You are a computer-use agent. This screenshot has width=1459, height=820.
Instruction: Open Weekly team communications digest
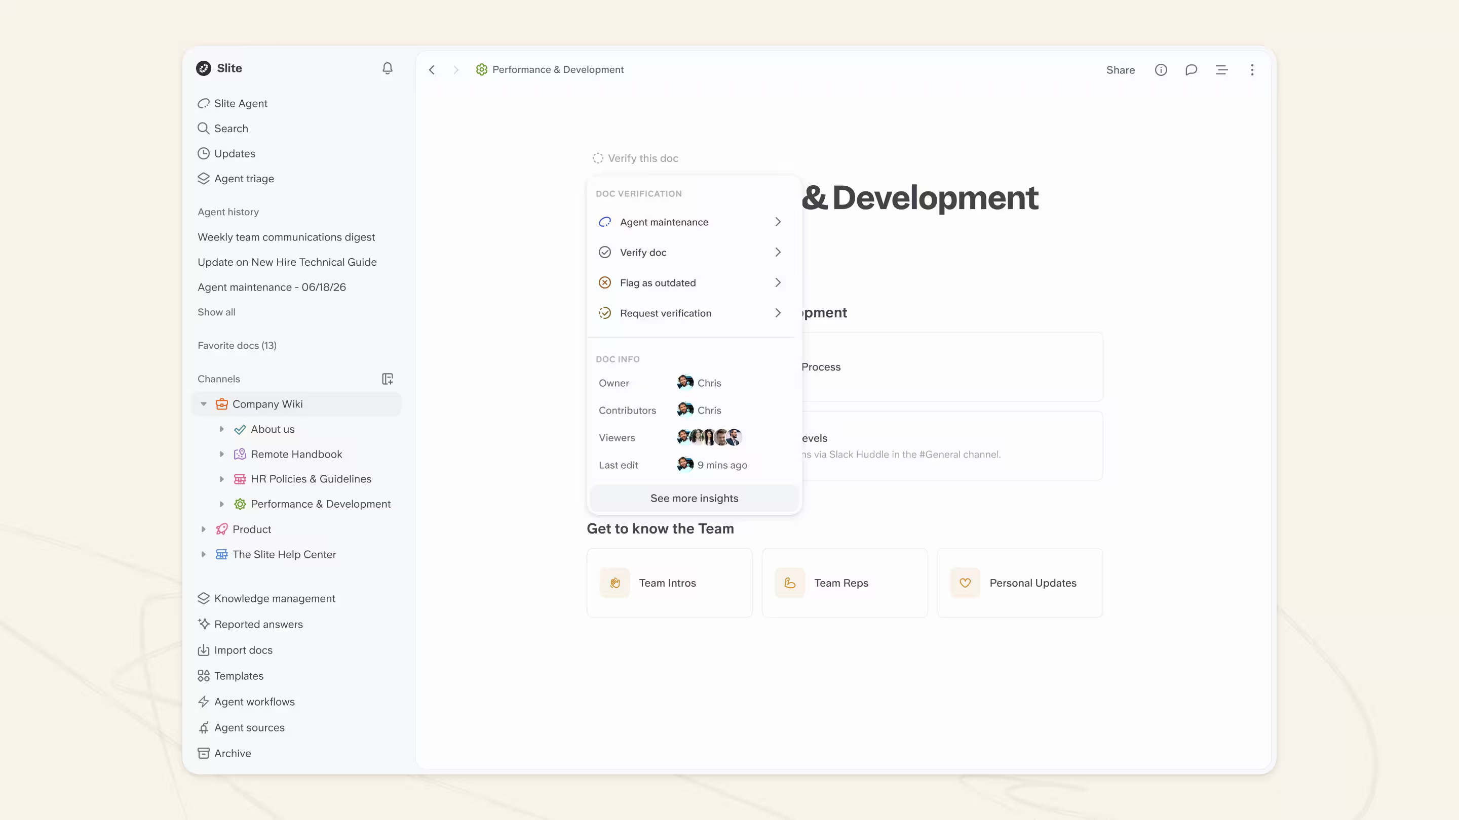286,237
